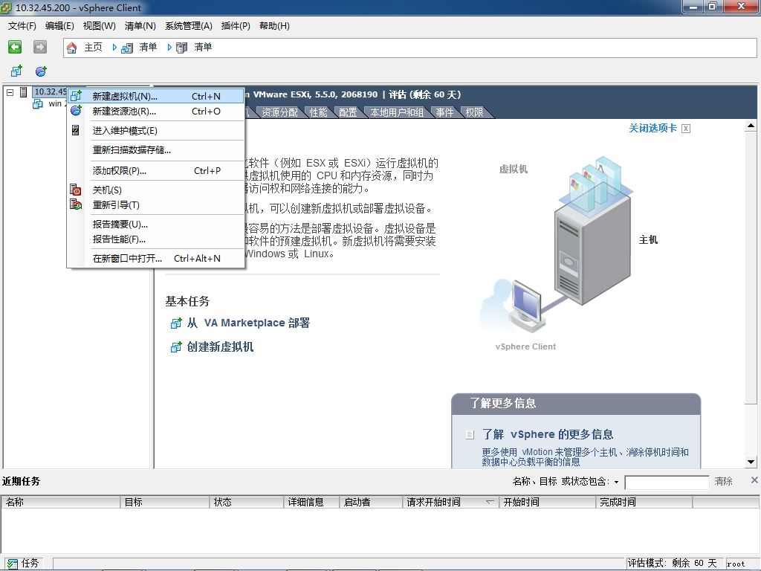This screenshot has height=571, width=761.
Task: Click the 关闭选项卡 link
Action: [x=652, y=128]
